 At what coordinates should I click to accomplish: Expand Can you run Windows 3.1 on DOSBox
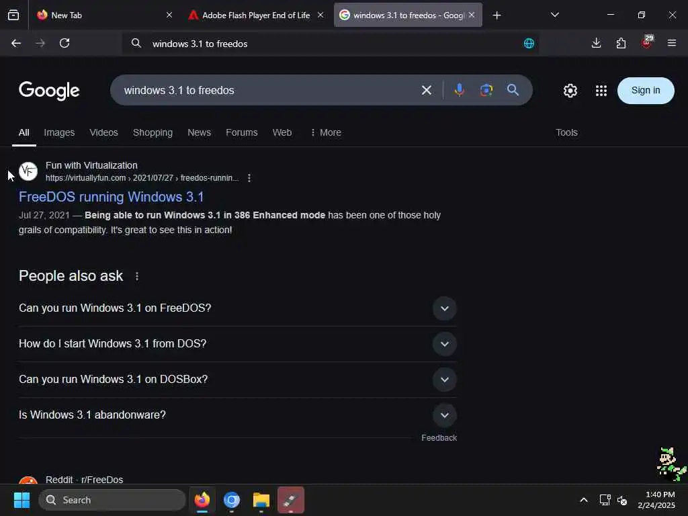237,379
